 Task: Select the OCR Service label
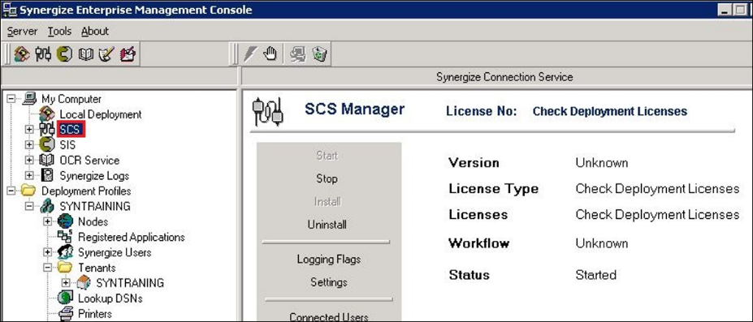tap(89, 160)
